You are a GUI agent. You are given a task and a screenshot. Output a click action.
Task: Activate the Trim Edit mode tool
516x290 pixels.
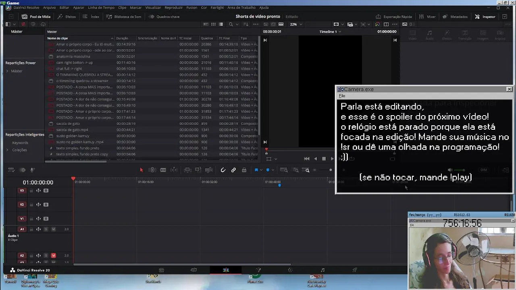point(152,170)
